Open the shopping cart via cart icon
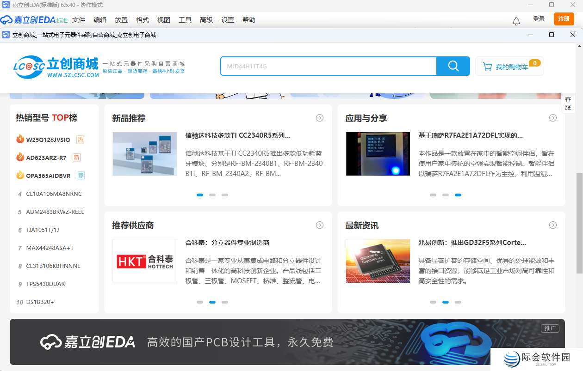The width and height of the screenshot is (583, 371). point(487,66)
